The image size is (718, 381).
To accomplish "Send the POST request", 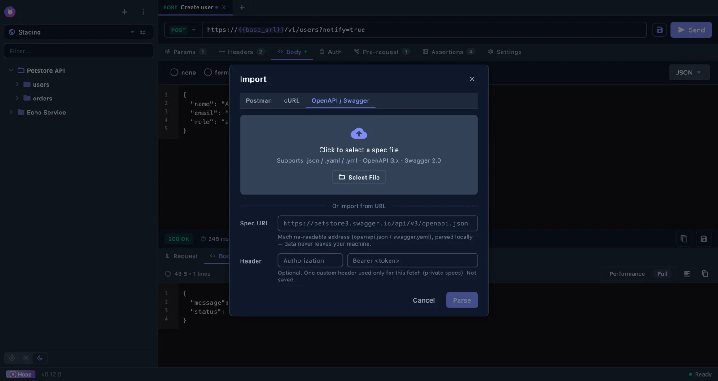I will (x=691, y=30).
